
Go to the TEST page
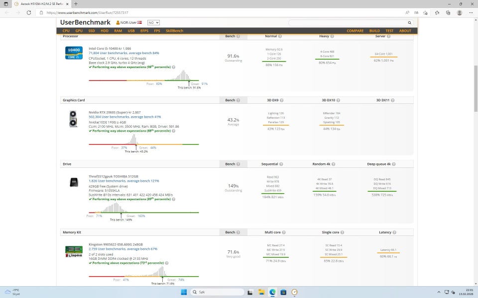coord(389,31)
